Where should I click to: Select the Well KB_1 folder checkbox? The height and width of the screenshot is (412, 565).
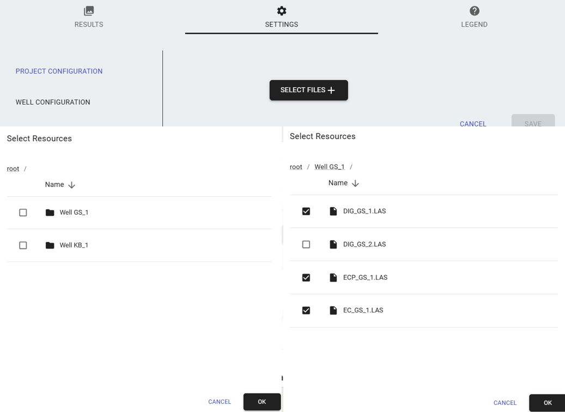pyautogui.click(x=23, y=245)
